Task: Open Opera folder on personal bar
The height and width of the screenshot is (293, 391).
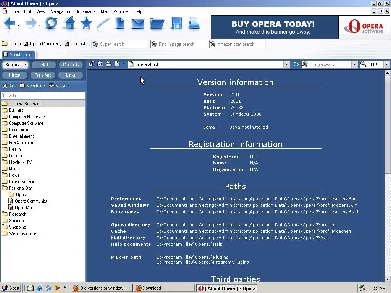Action: (11, 44)
